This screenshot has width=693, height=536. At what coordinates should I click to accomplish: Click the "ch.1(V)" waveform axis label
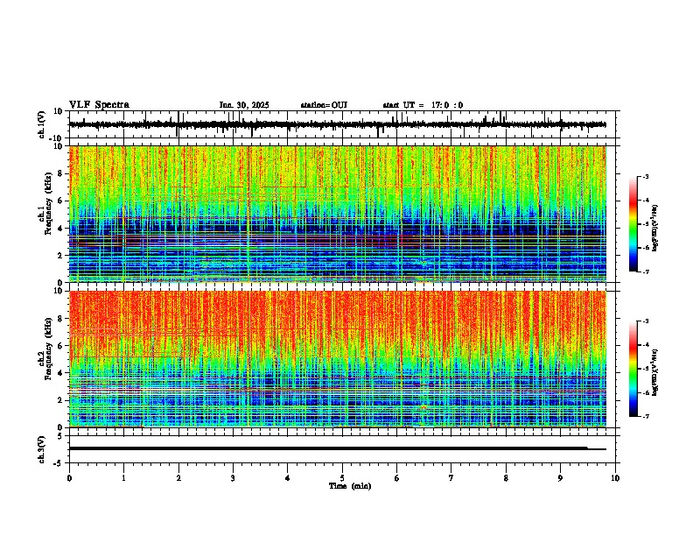tap(41, 124)
